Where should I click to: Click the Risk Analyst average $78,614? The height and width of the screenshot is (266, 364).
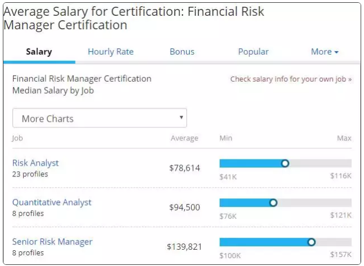[x=184, y=168]
